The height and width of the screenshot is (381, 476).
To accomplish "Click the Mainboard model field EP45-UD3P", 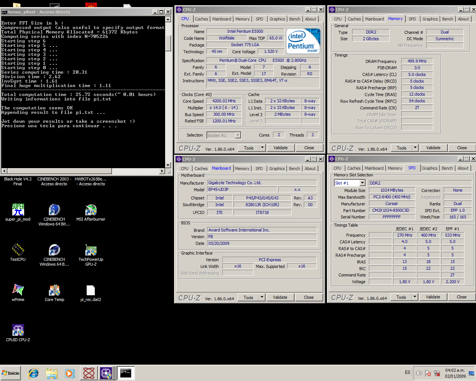I will coord(242,189).
